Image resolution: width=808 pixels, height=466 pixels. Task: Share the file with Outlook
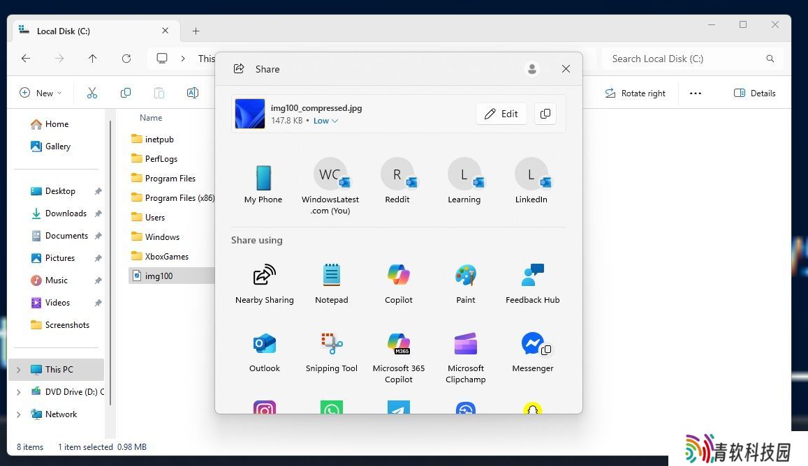(x=264, y=345)
